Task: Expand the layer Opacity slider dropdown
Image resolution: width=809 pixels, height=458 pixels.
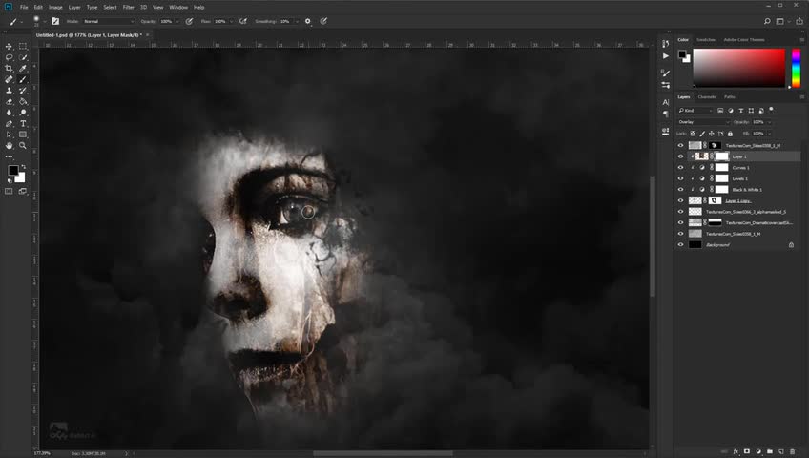Action: [x=772, y=122]
